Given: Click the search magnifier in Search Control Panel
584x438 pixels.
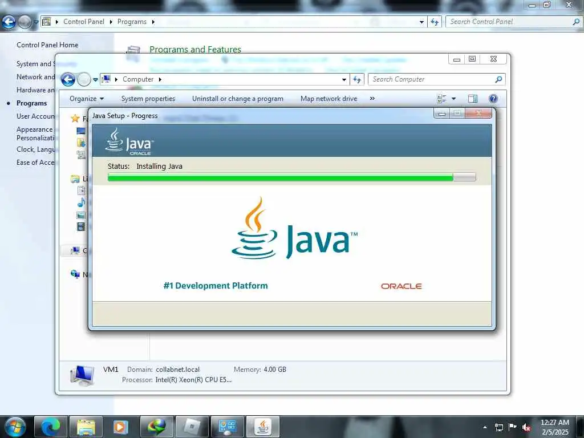Looking at the screenshot, I should (x=576, y=22).
